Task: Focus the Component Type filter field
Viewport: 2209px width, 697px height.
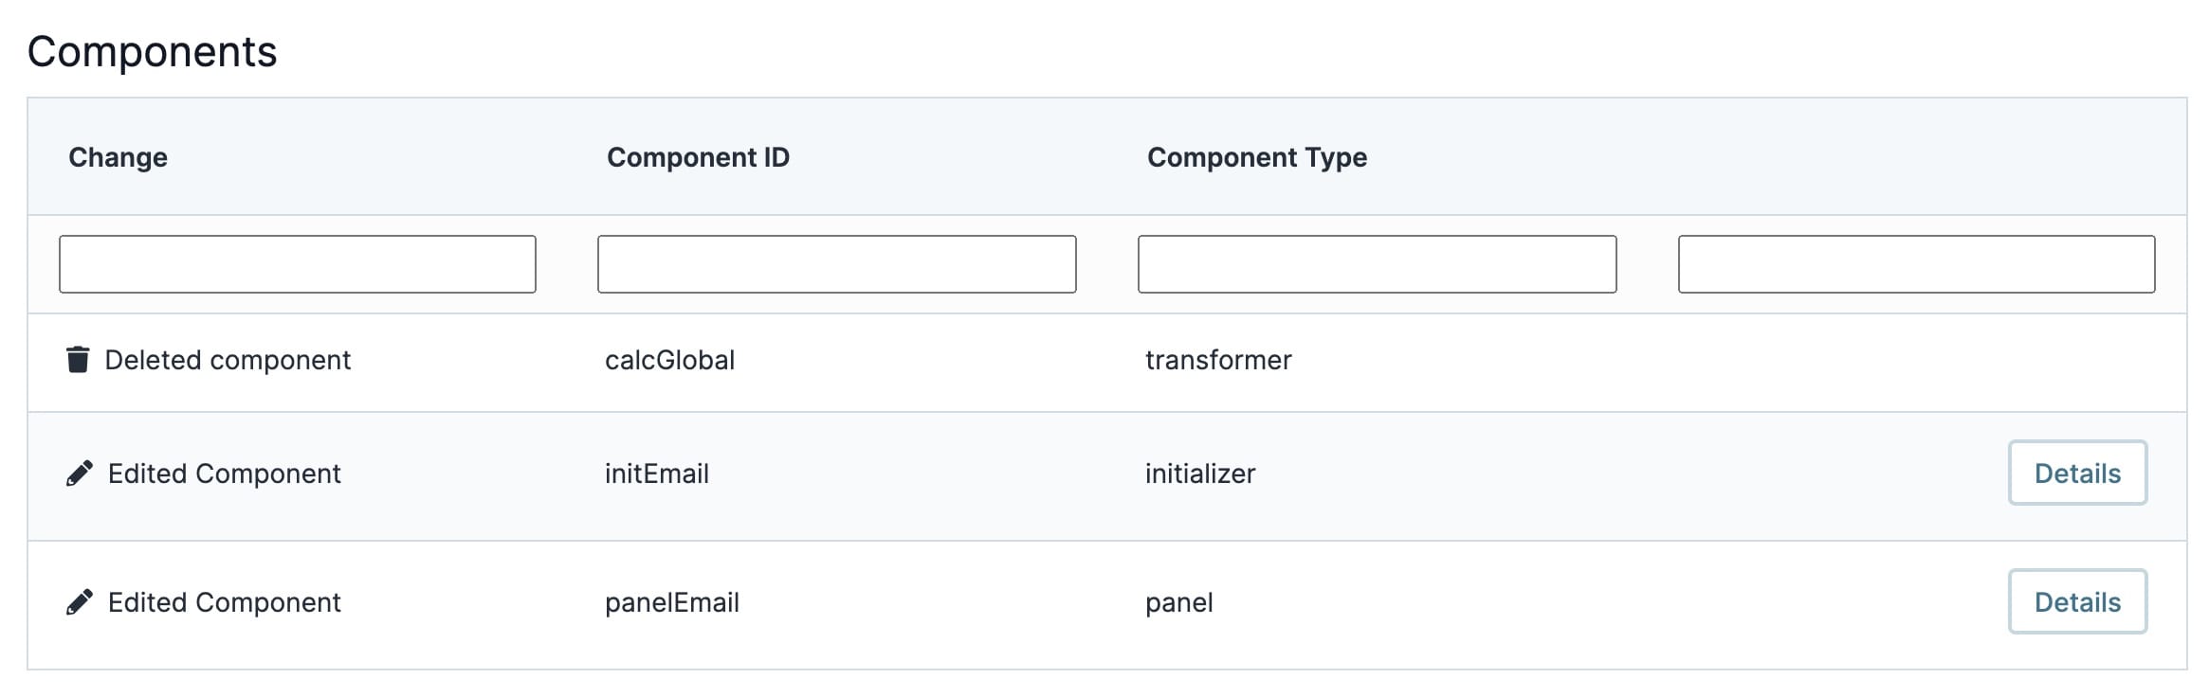Action: (x=1378, y=264)
